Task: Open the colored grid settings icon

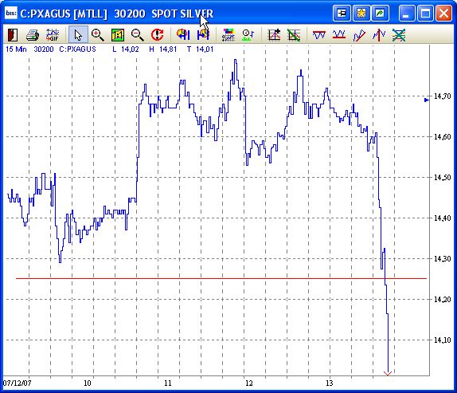Action: pyautogui.click(x=228, y=35)
